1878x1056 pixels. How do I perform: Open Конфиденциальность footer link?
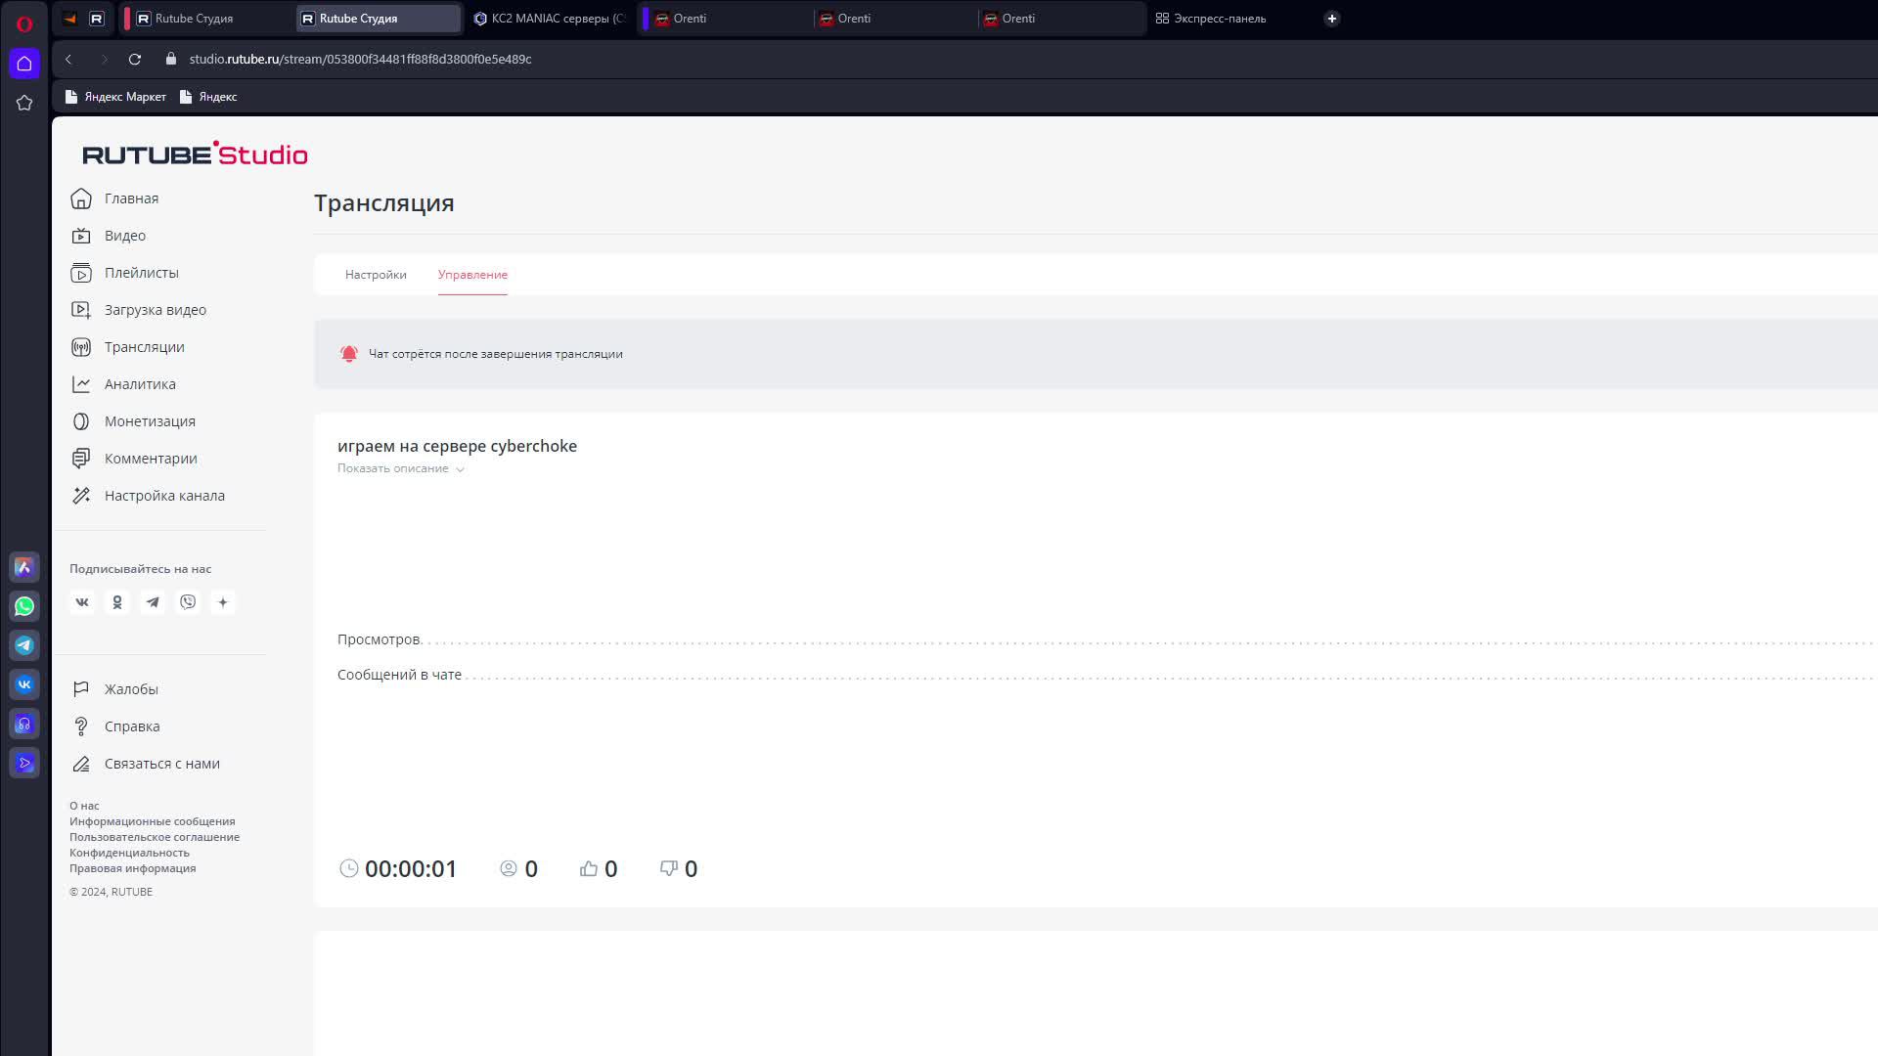(x=129, y=853)
